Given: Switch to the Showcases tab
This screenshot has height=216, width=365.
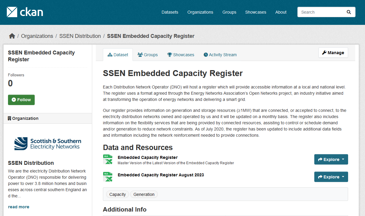Looking at the screenshot, I should [181, 55].
